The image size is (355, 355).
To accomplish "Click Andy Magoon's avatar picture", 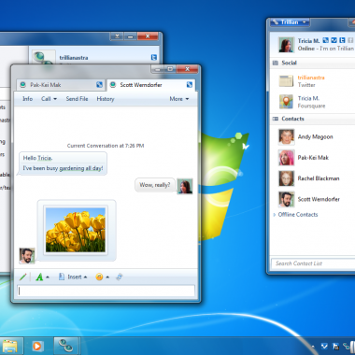I will [x=287, y=137].
